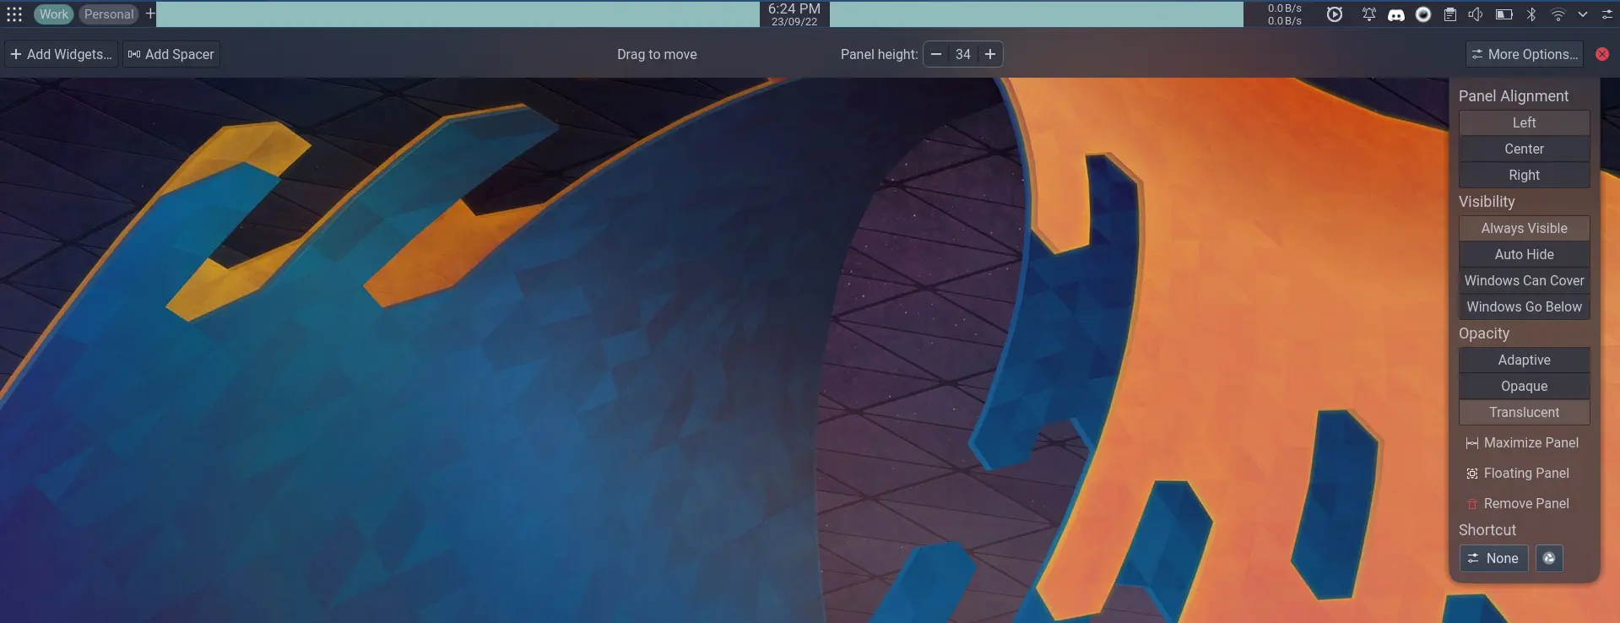Open the Wi-Fi network tray icon
The image size is (1620, 623).
(1558, 14)
